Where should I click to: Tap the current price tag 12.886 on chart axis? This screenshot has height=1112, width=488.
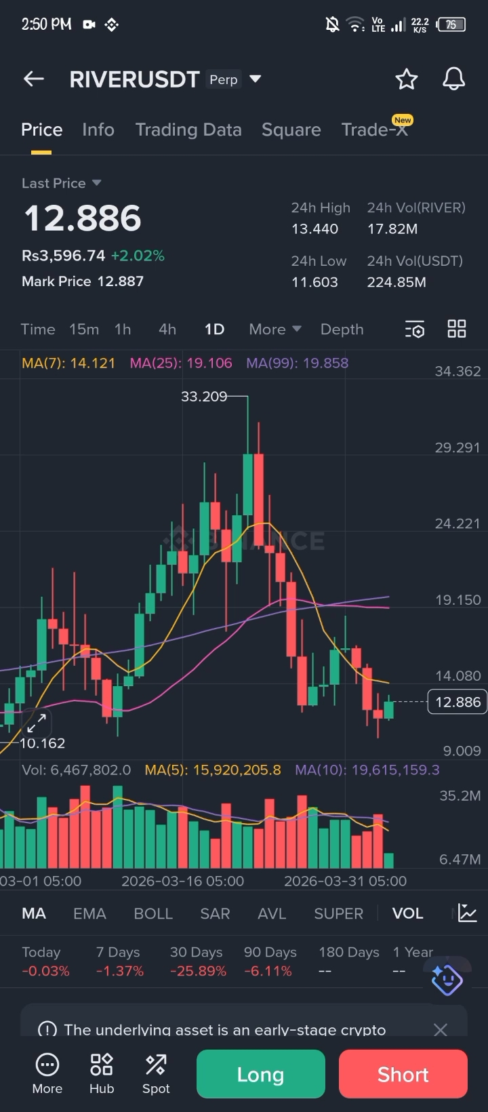point(457,702)
